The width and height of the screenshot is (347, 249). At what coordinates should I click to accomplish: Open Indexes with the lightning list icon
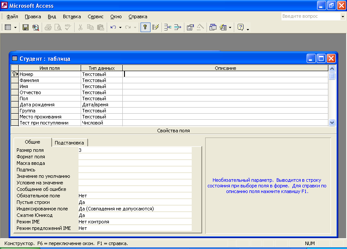[x=156, y=27]
